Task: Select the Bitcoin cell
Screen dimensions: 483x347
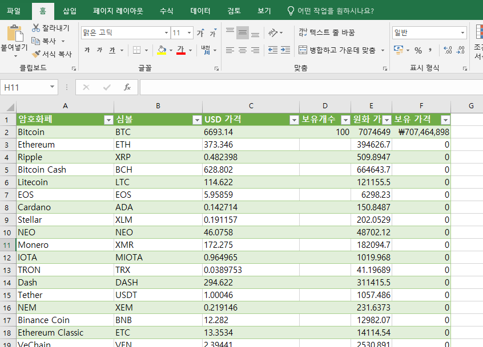Action: pos(65,132)
